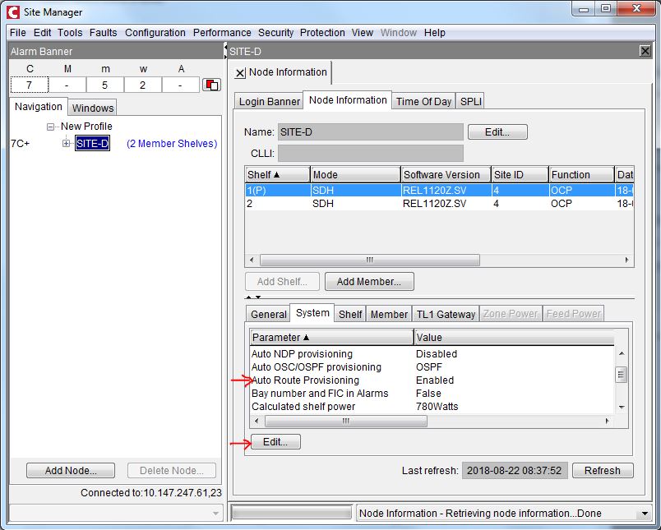Click the split pane arrows above General tab
The width and height of the screenshot is (661, 530).
point(253,297)
